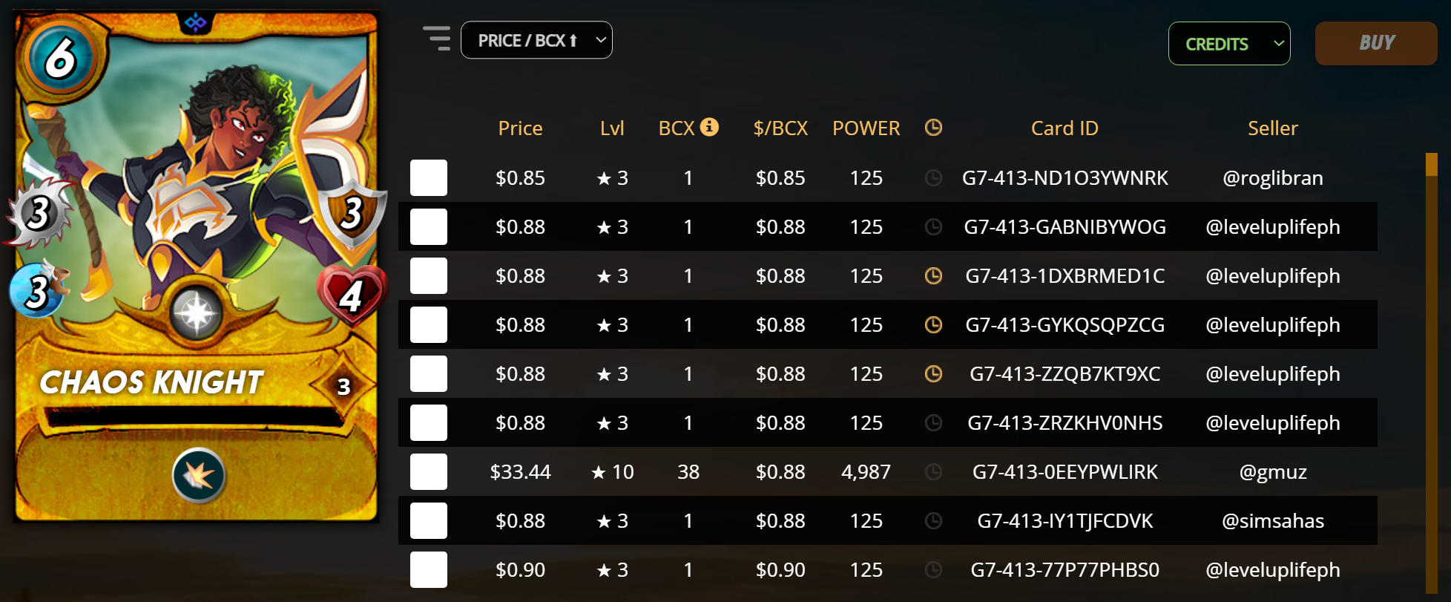Click the BCX info icon in header

709,127
